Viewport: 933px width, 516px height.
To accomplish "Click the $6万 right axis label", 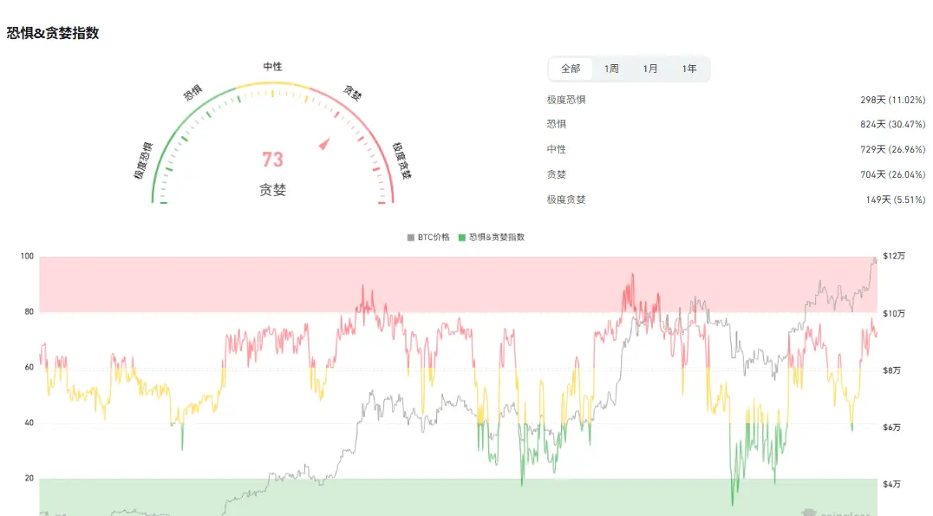I will tap(892, 428).
